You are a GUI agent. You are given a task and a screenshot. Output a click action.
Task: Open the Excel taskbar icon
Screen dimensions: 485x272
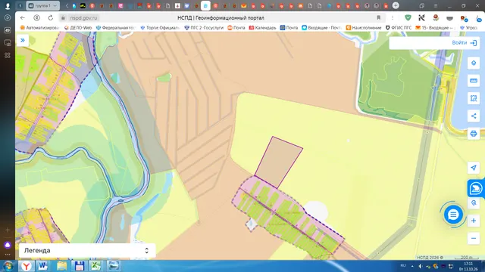pyautogui.click(x=96, y=266)
